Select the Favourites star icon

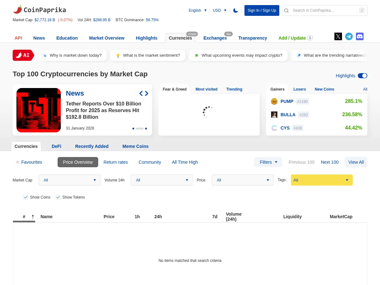(x=18, y=162)
